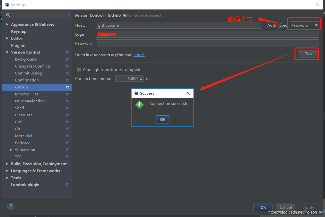Click the project-level icon beside Perforce
This screenshot has width=325, height=217.
[68, 143]
